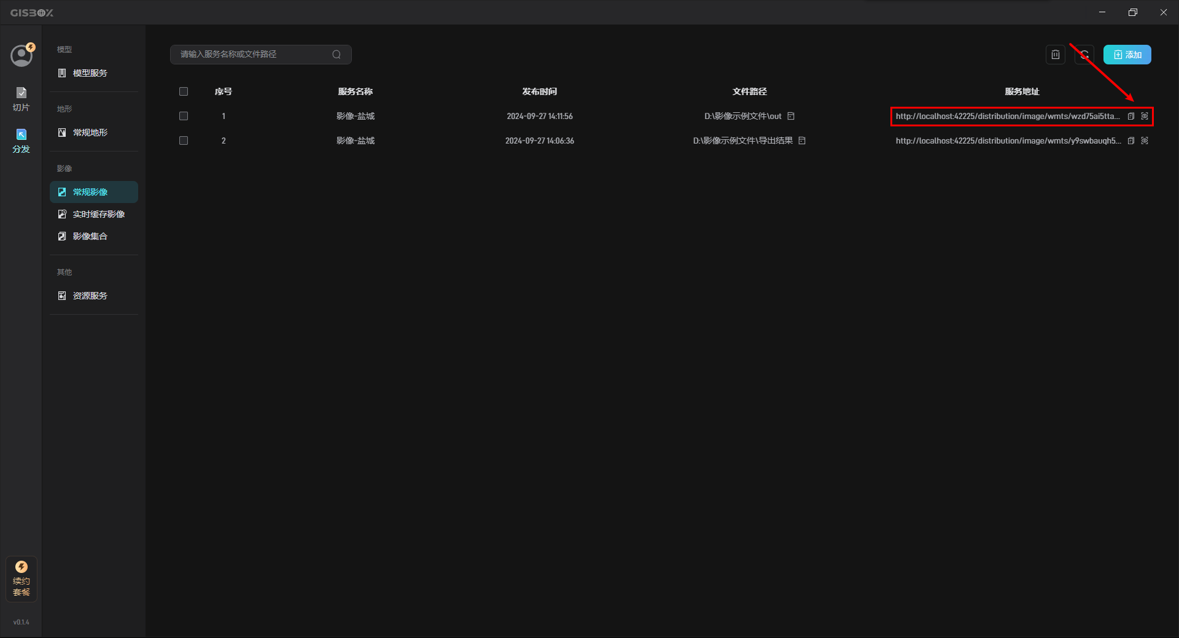Image resolution: width=1179 pixels, height=638 pixels.
Task: Click the search magnifier icon
Action: coord(337,55)
